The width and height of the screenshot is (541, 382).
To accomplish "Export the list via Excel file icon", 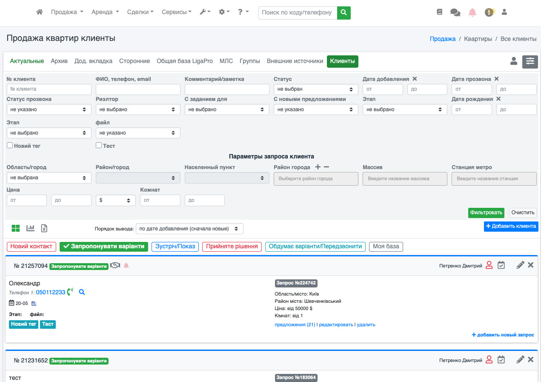I will coord(44,228).
